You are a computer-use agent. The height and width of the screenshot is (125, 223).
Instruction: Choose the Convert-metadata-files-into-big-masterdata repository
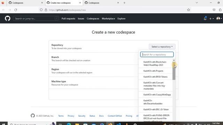click(x=155, y=86)
